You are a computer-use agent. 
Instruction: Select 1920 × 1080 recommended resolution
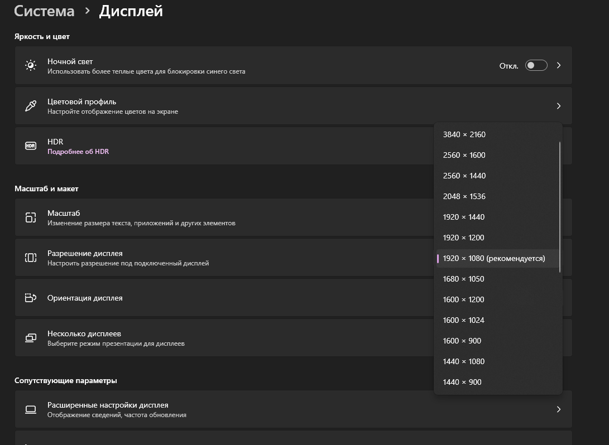(493, 258)
